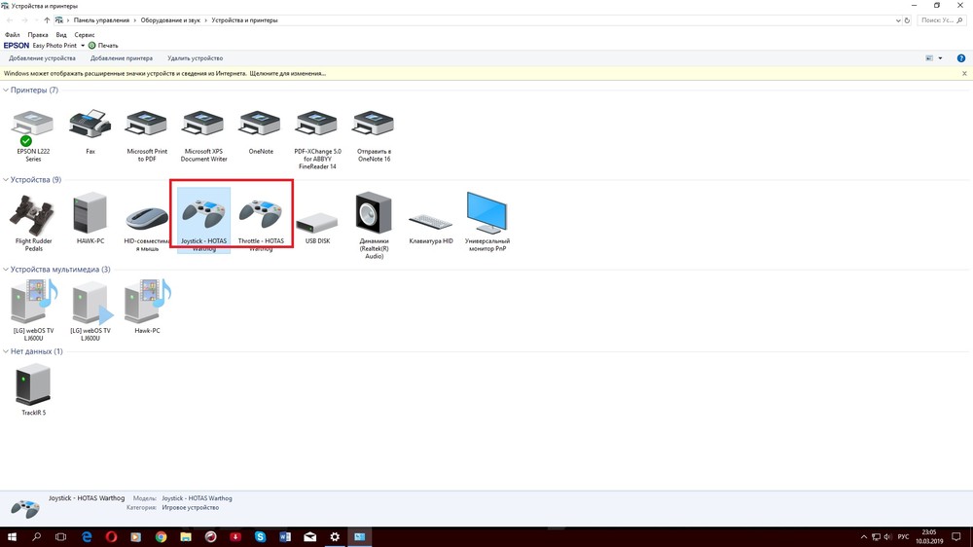Open the view options dropdown arrow
The height and width of the screenshot is (547, 973).
click(940, 58)
